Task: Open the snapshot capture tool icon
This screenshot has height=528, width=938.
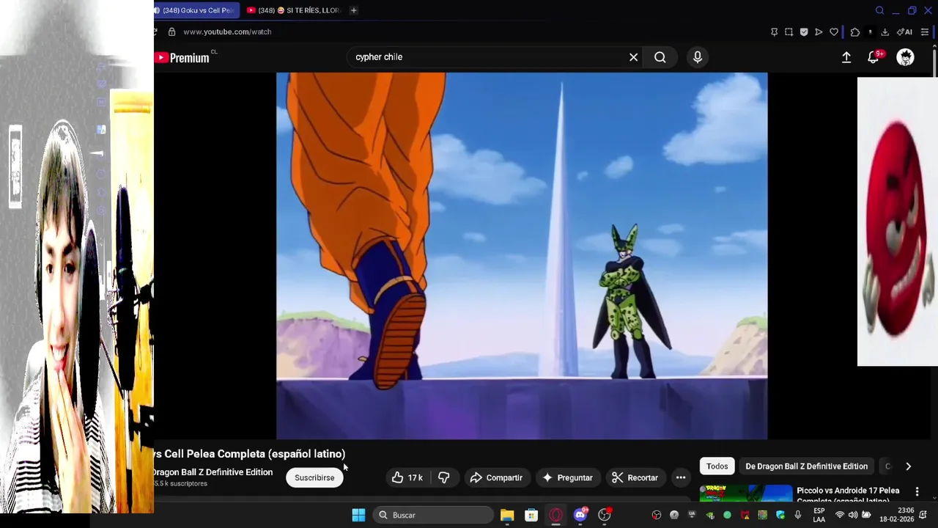Action: 789,32
